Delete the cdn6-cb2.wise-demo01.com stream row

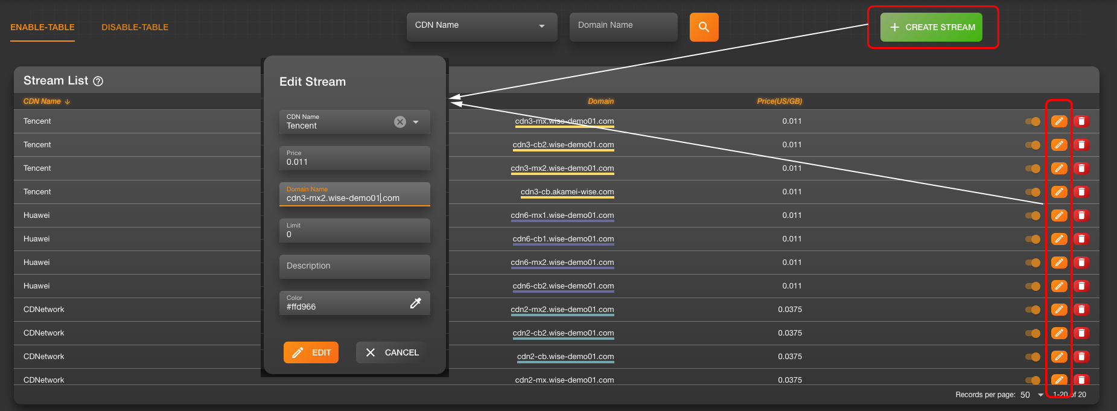click(x=1081, y=286)
